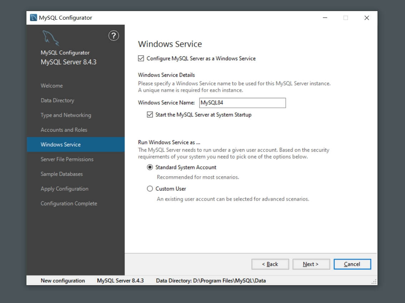Click the 'MySQL Configurator' sidebar heading
405x303 pixels.
pos(65,53)
